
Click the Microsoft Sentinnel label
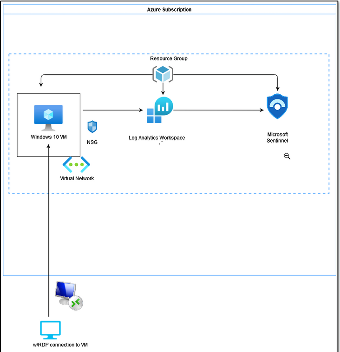[x=277, y=137]
